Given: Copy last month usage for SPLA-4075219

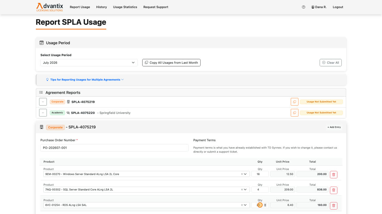Looking at the screenshot, I should click(x=295, y=102).
